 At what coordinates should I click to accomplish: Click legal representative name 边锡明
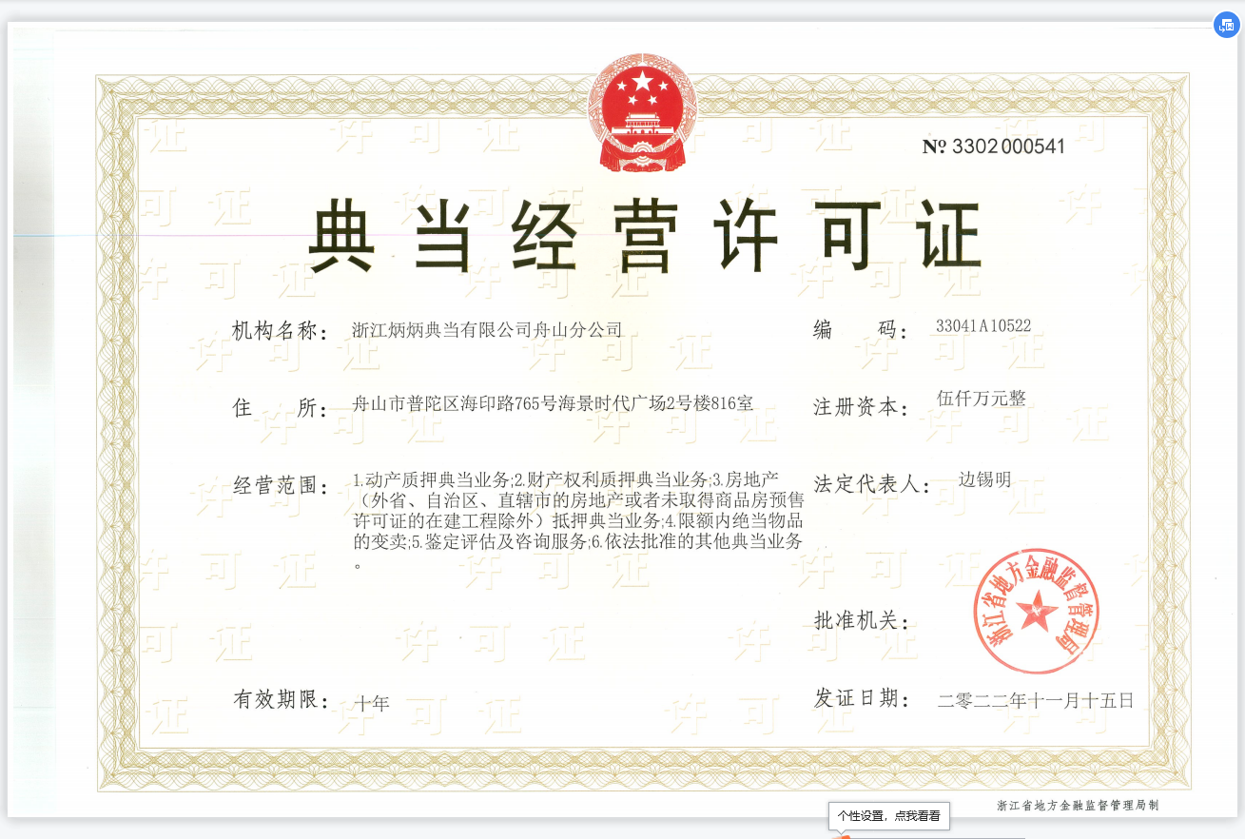tap(984, 479)
